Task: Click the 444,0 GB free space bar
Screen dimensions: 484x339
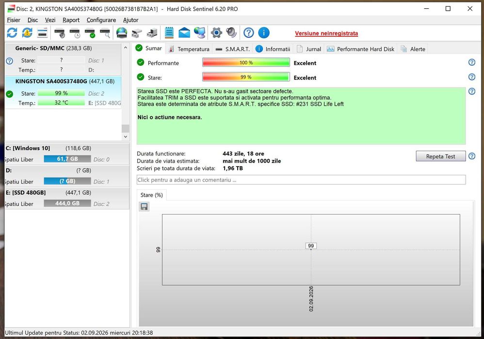Action: tap(67, 203)
